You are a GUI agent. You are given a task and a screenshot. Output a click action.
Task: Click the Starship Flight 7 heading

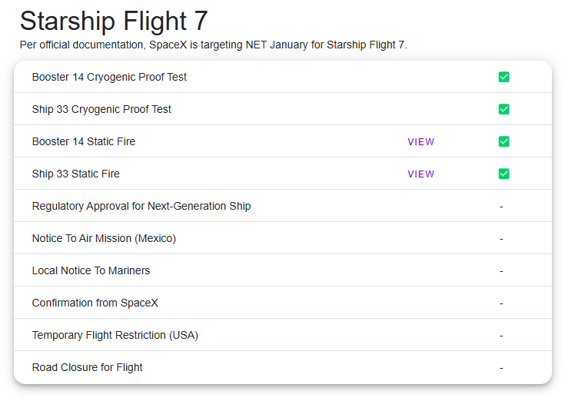pos(114,21)
